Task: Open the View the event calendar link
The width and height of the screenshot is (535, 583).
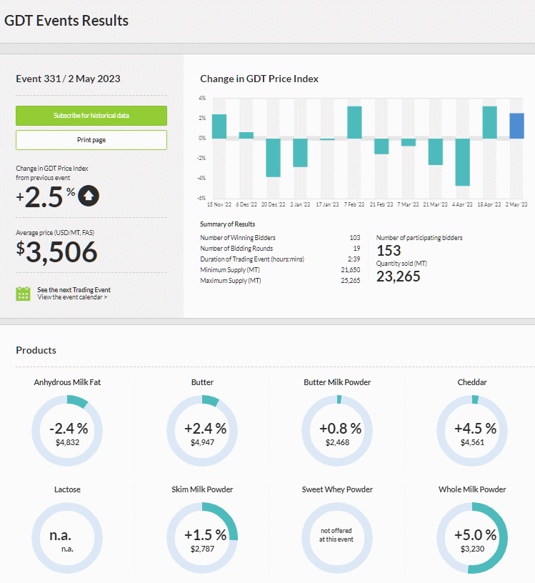Action: [72, 297]
